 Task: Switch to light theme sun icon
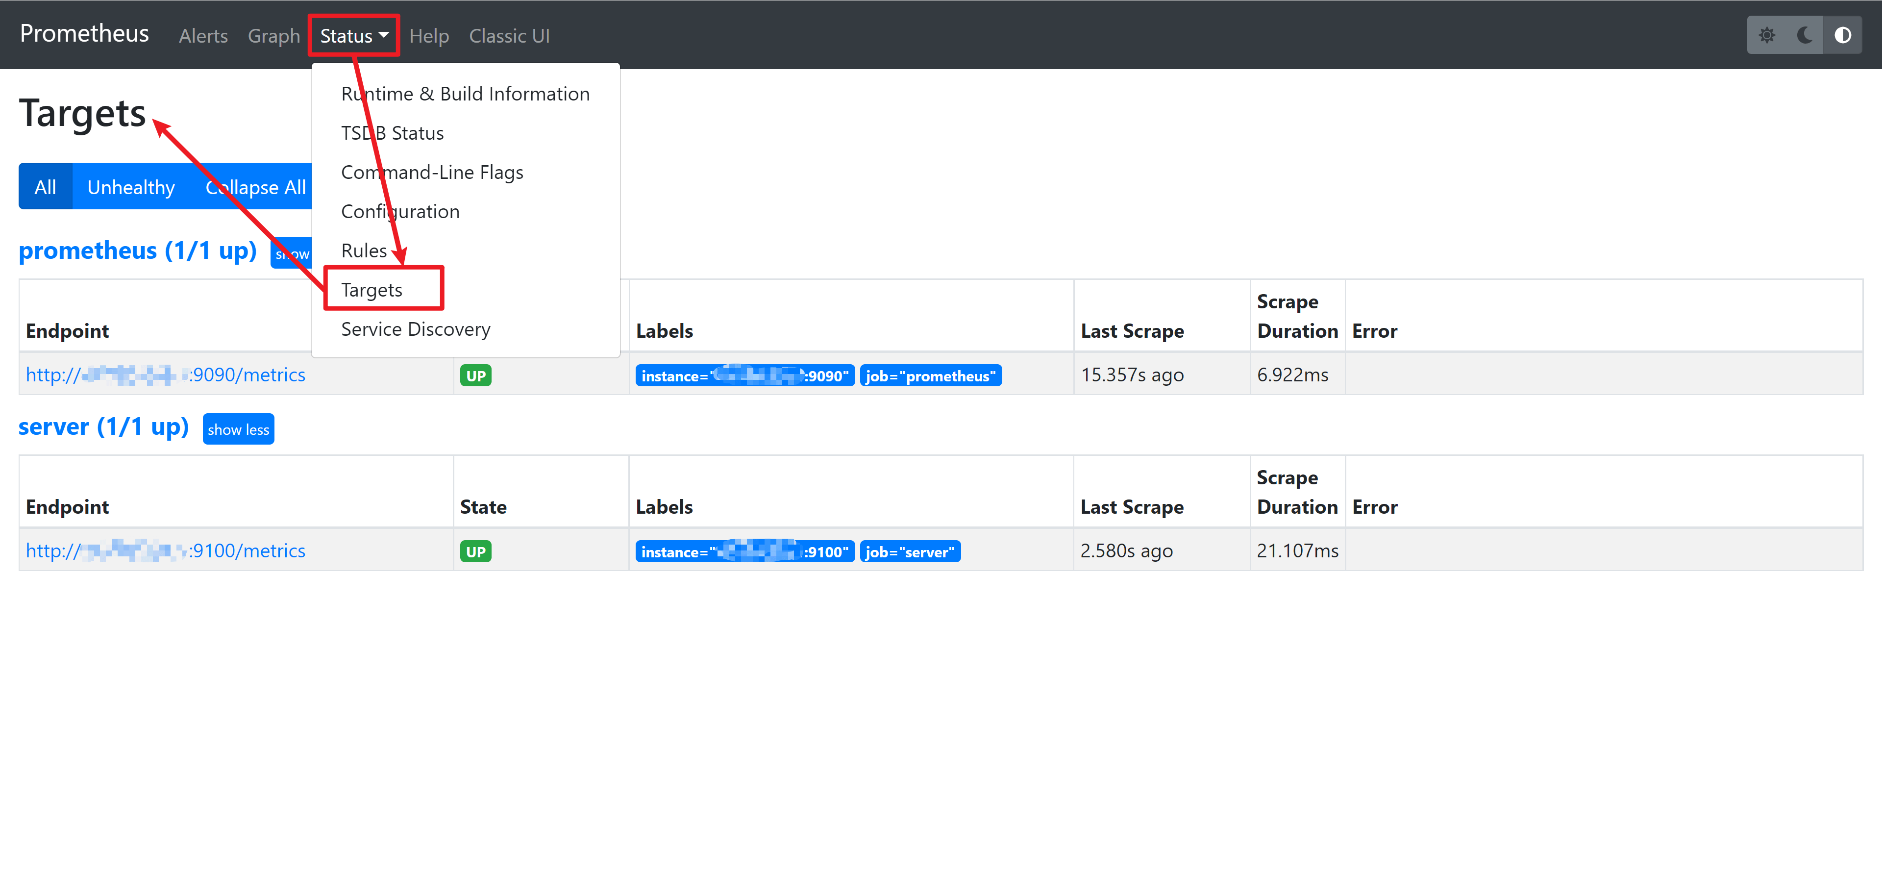(x=1766, y=35)
